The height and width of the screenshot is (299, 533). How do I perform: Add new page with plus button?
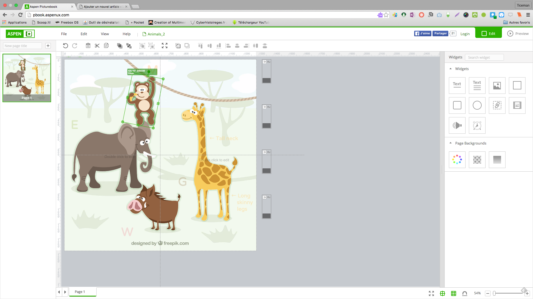point(48,46)
